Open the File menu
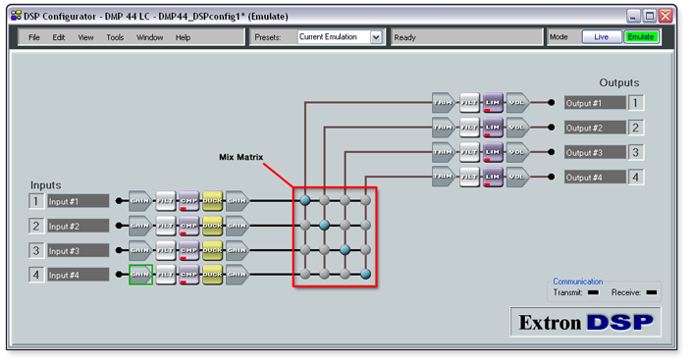 (x=34, y=37)
